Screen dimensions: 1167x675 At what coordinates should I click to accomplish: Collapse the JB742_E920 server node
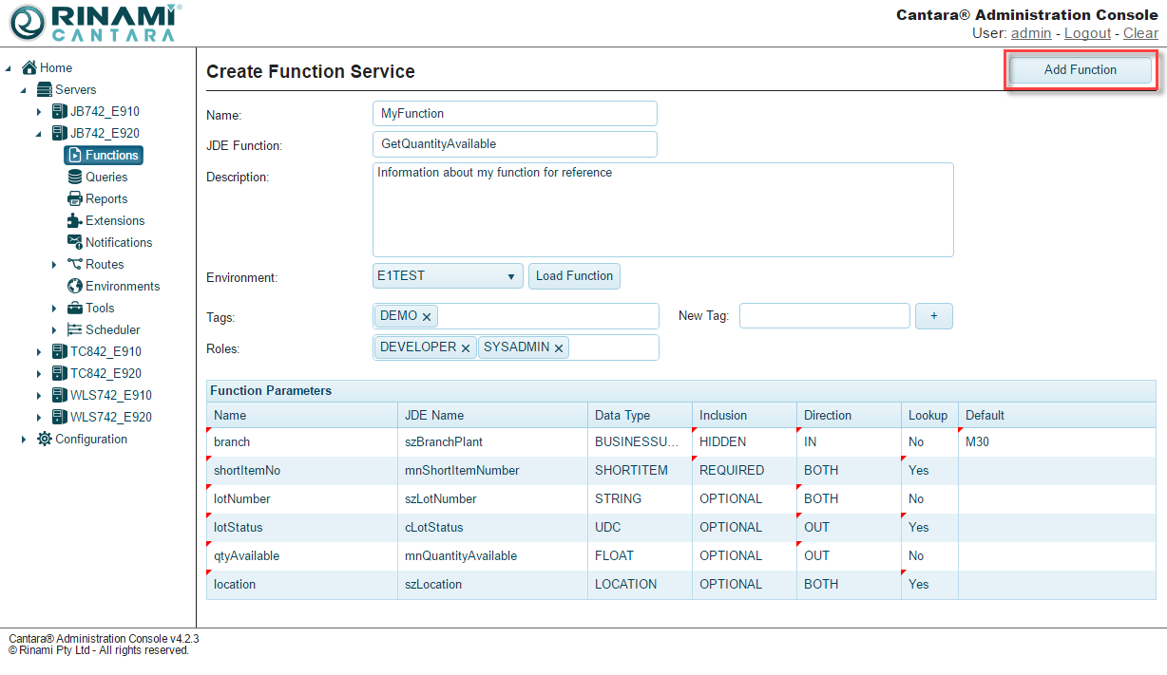pyautogui.click(x=39, y=134)
